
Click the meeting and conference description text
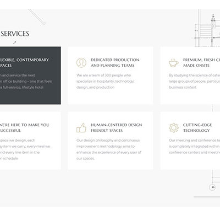click(x=194, y=147)
